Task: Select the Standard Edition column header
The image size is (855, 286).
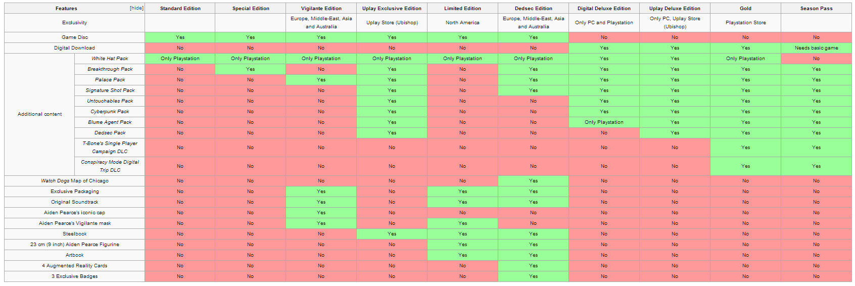Action: [x=180, y=9]
